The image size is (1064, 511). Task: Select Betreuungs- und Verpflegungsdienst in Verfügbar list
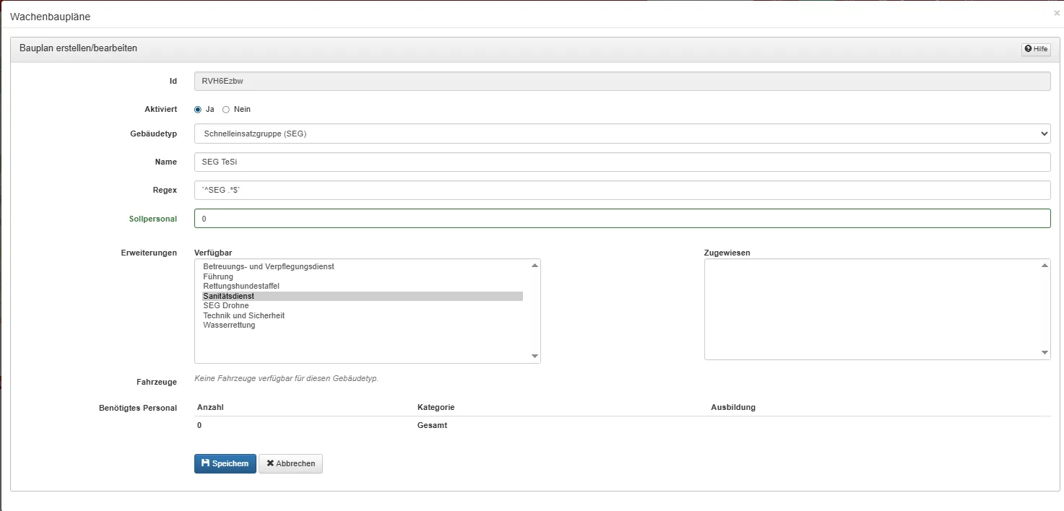269,266
